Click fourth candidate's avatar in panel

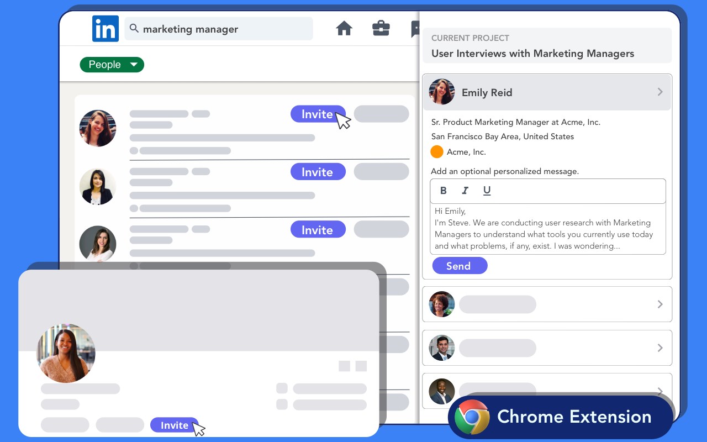[442, 391]
